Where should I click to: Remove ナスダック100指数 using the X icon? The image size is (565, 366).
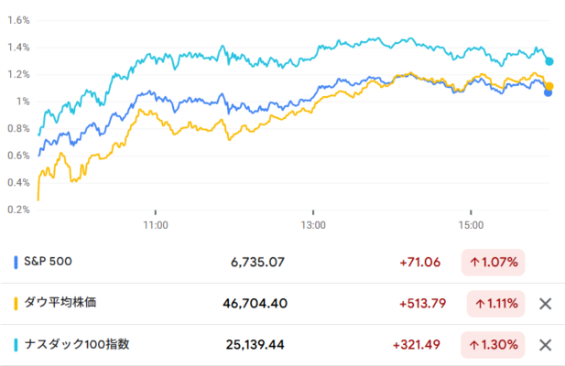pyautogui.click(x=546, y=345)
